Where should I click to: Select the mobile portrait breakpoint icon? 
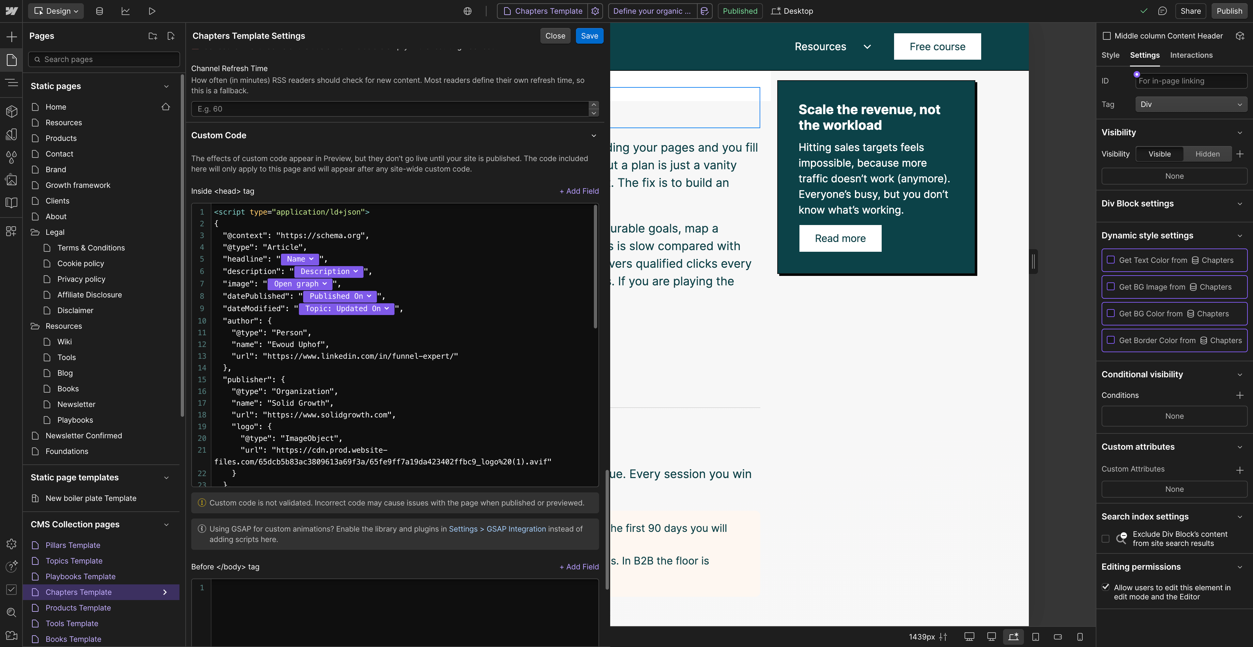pos(1079,637)
